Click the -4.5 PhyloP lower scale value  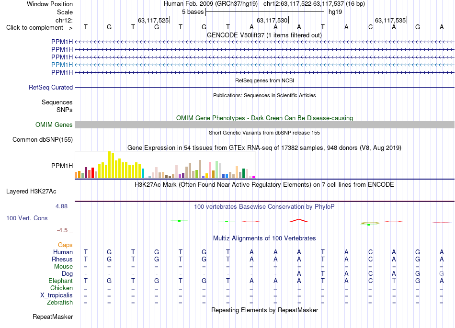(62, 230)
